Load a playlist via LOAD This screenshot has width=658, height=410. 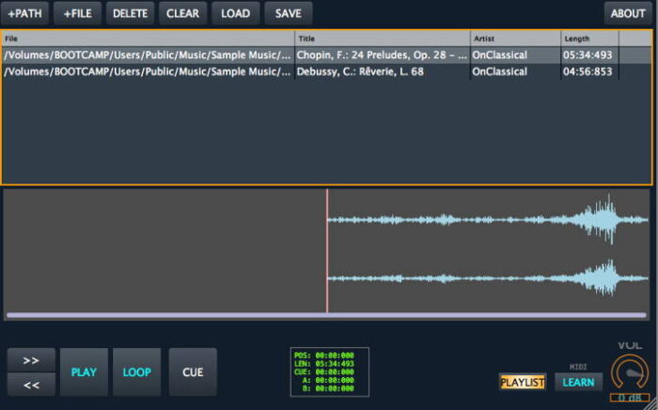235,13
